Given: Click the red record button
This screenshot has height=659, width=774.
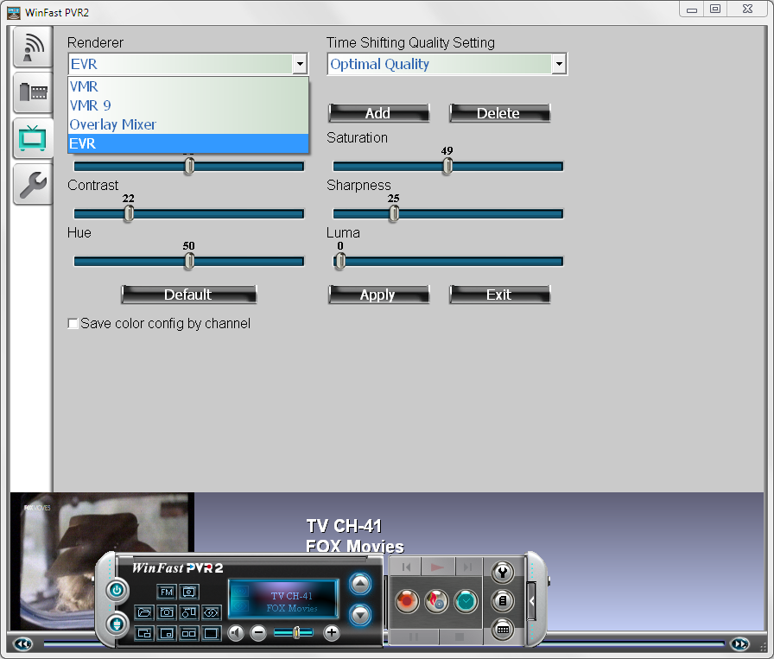Looking at the screenshot, I should click(406, 600).
